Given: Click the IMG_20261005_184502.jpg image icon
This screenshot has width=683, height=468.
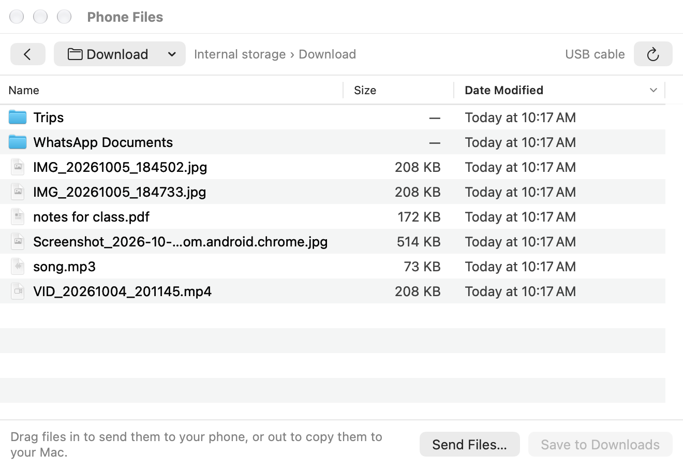Looking at the screenshot, I should (18, 167).
